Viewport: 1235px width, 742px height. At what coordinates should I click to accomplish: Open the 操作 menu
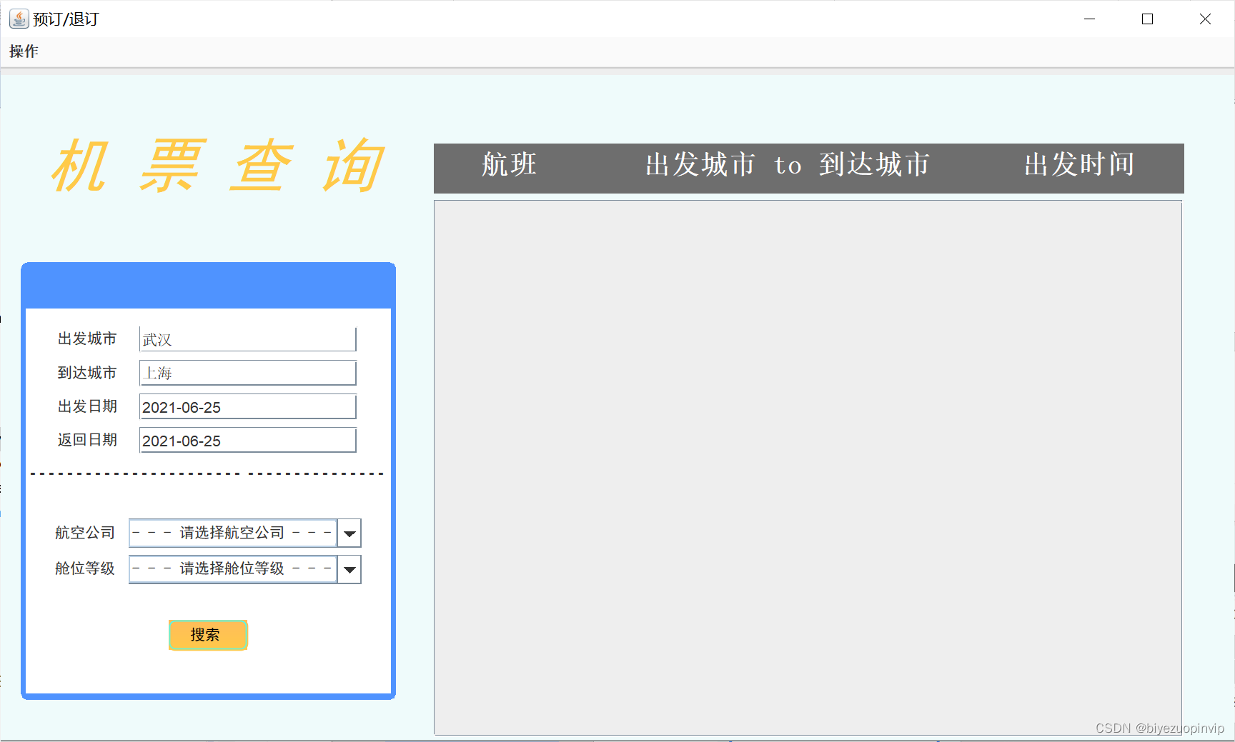point(24,51)
